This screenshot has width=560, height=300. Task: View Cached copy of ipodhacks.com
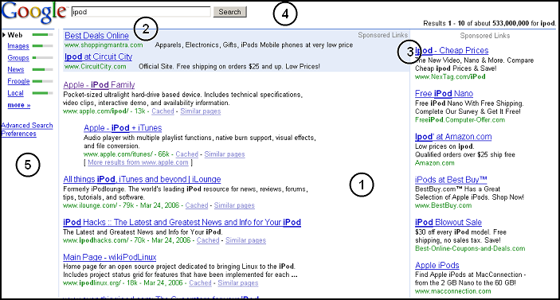coord(208,240)
